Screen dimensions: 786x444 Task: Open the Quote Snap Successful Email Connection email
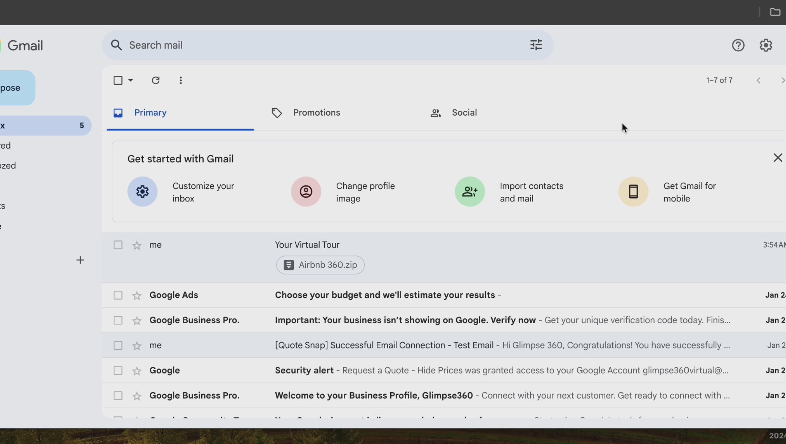pos(444,346)
